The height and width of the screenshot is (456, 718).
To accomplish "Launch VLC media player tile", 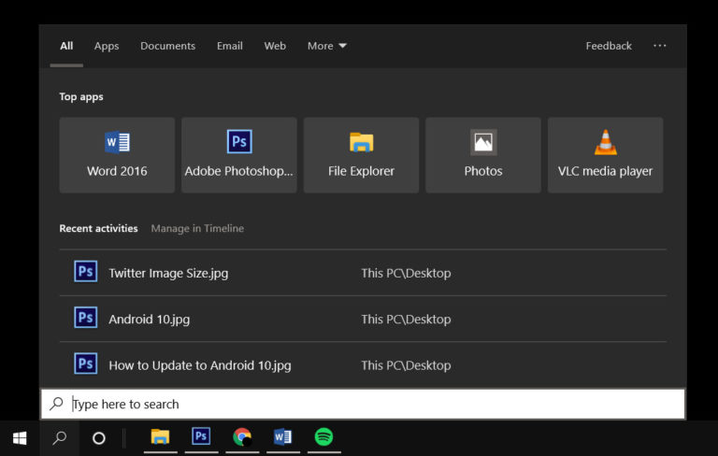I will [x=605, y=155].
